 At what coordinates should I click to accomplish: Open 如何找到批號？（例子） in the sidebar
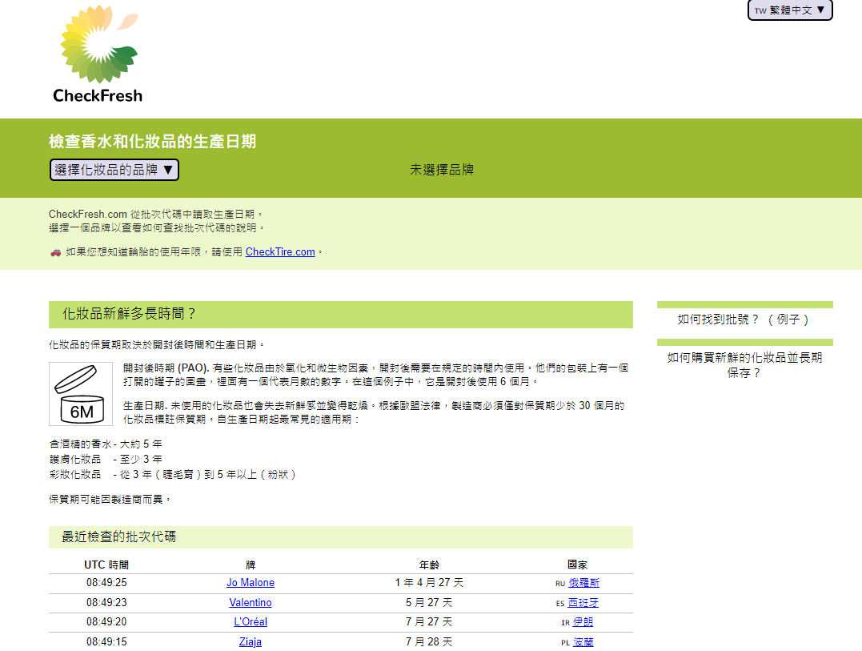[744, 319]
